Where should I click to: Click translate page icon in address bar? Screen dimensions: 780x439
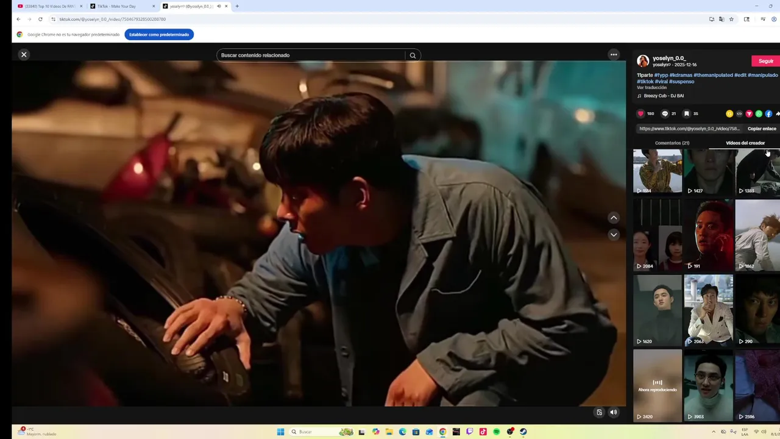tap(721, 19)
